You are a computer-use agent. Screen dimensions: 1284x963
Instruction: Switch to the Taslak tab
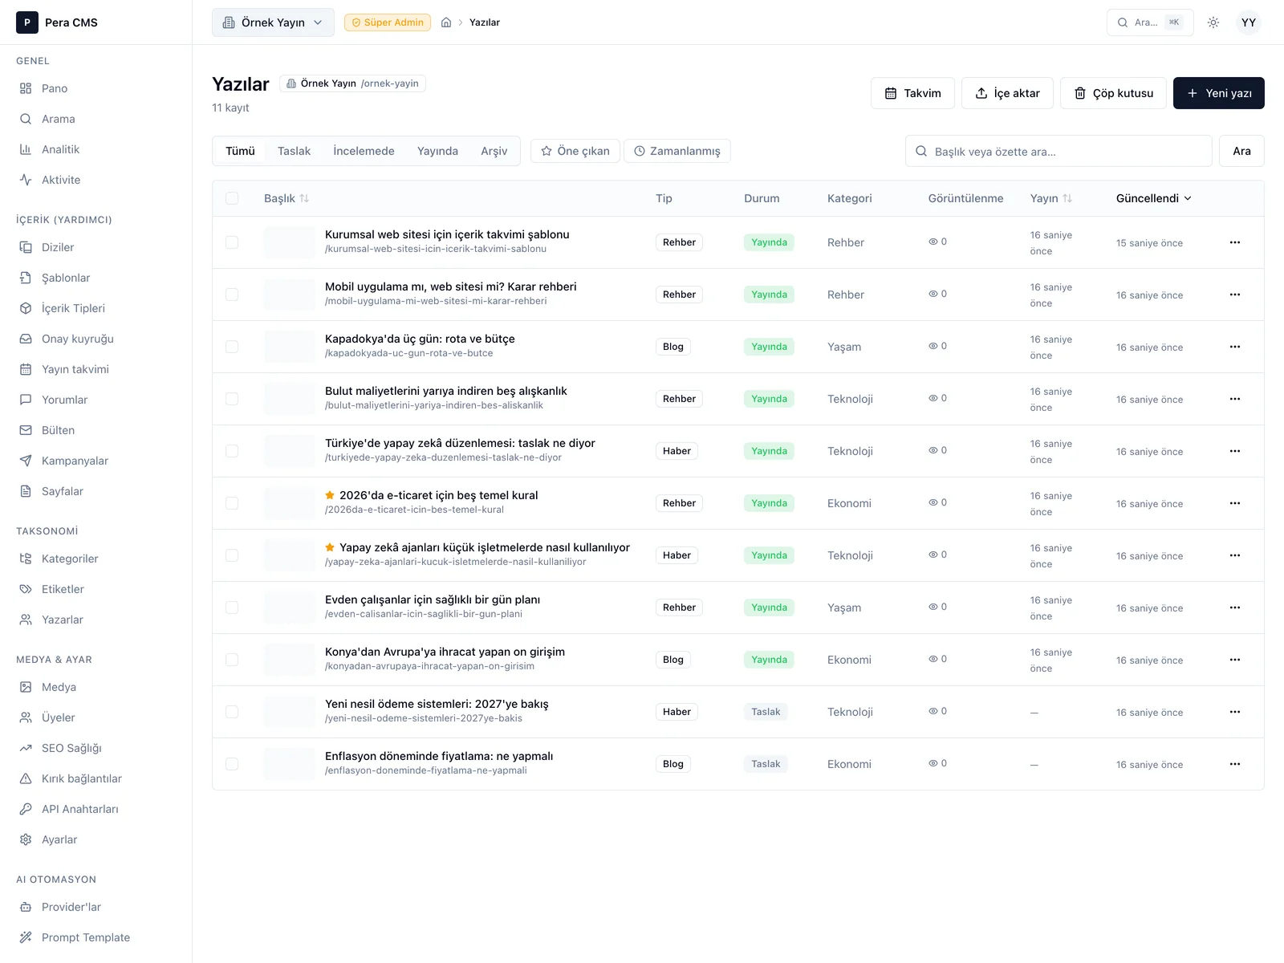coord(294,151)
